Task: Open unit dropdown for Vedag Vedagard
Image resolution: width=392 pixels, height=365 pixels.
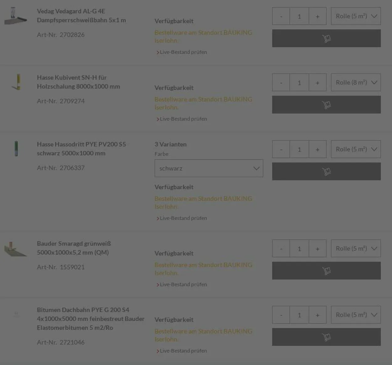Action: [x=356, y=16]
